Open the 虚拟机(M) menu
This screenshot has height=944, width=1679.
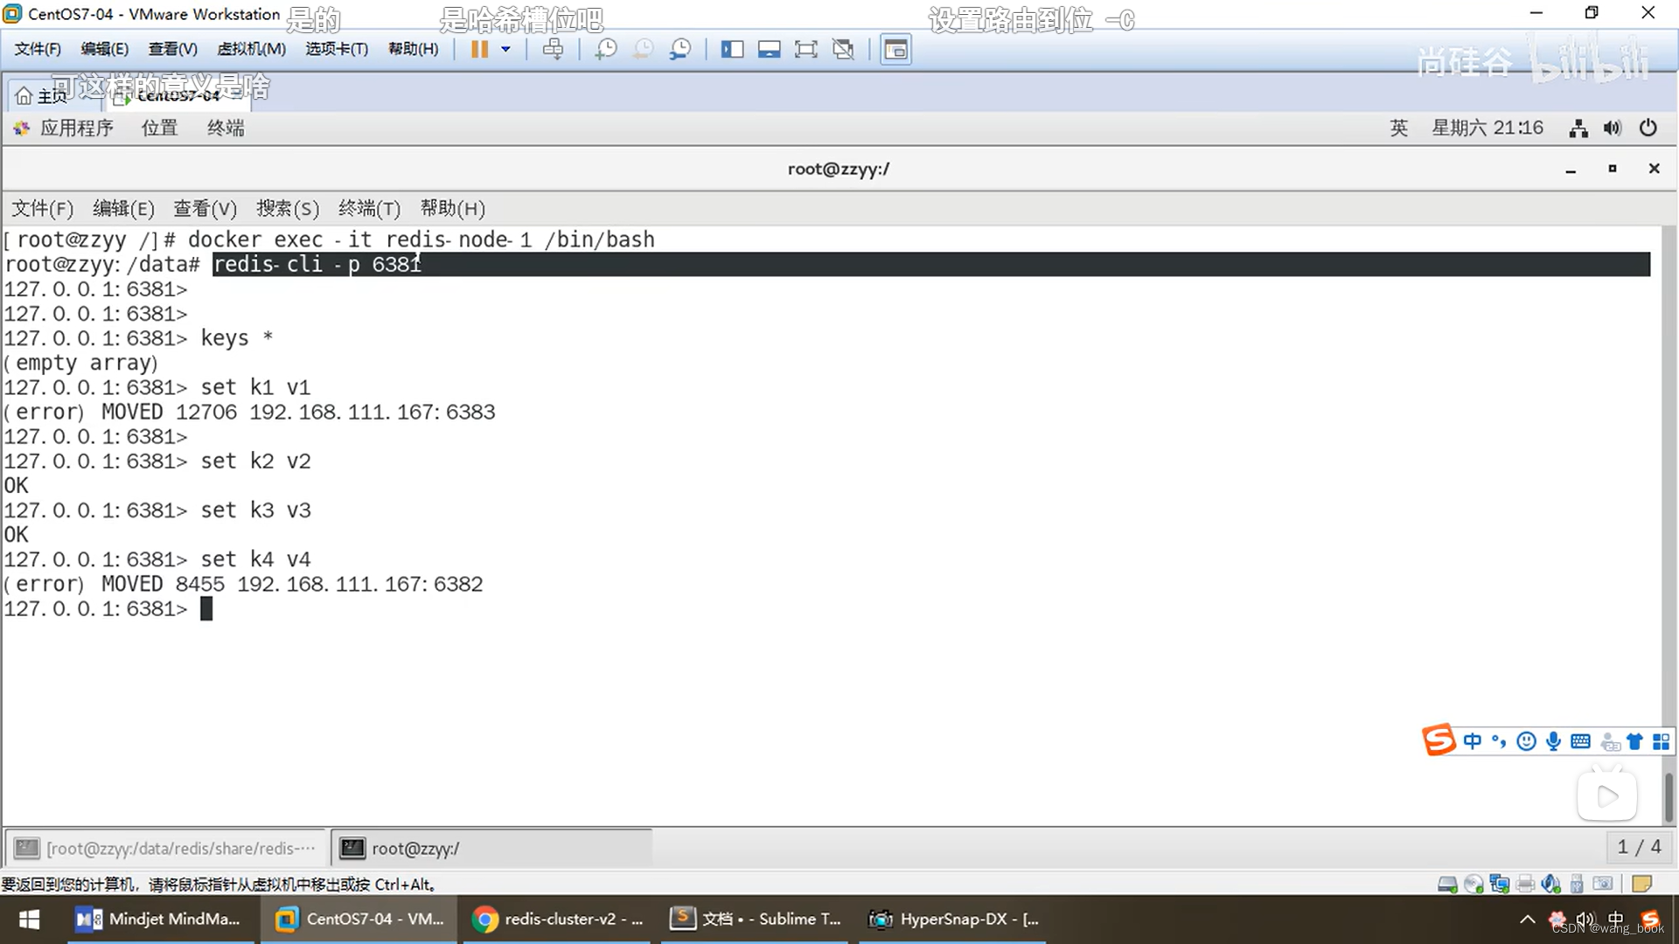click(251, 49)
